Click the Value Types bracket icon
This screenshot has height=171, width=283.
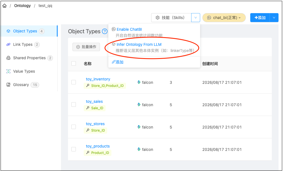click(x=8, y=71)
